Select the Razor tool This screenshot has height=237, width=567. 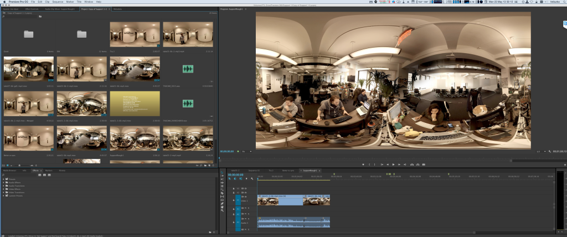coord(222,193)
